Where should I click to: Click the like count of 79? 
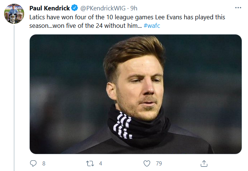click(x=159, y=163)
